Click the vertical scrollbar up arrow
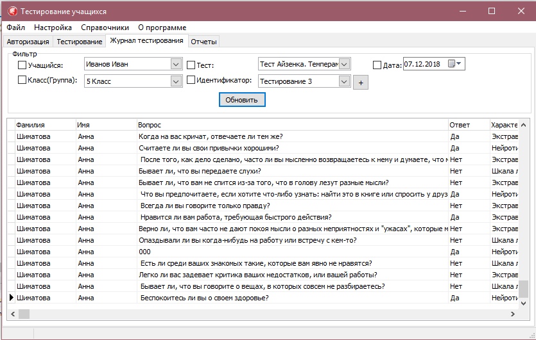This screenshot has height=340, width=536. click(524, 125)
